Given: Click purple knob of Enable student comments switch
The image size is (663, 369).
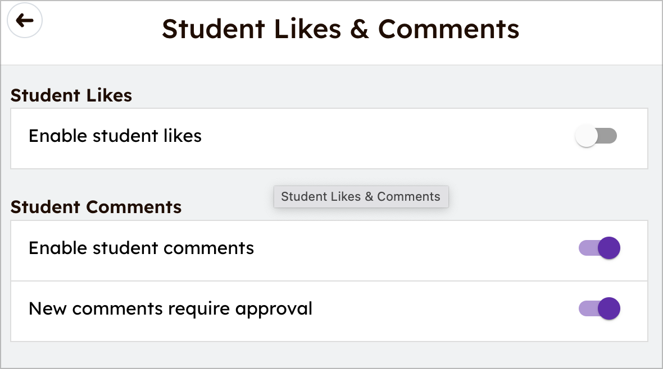Looking at the screenshot, I should click(x=609, y=248).
